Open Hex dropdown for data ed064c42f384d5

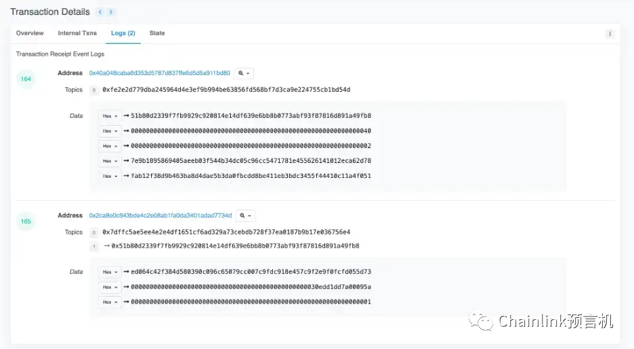pyautogui.click(x=110, y=272)
